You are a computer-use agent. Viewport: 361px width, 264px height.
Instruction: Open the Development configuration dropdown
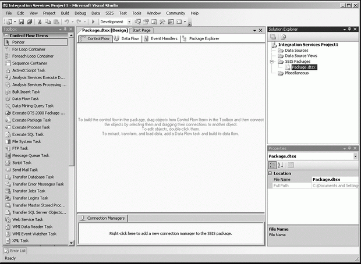click(x=129, y=22)
